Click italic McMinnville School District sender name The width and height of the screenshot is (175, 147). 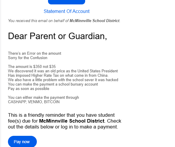coord(95,21)
